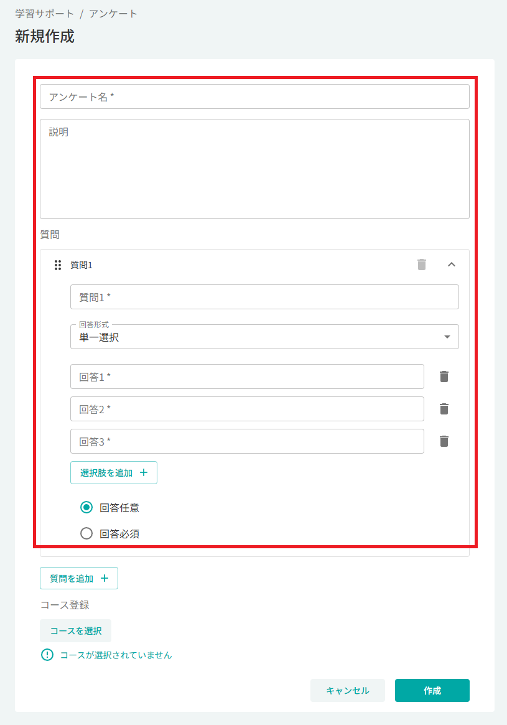Go to 学習サポート breadcrumb
The image size is (507, 725).
coord(44,14)
